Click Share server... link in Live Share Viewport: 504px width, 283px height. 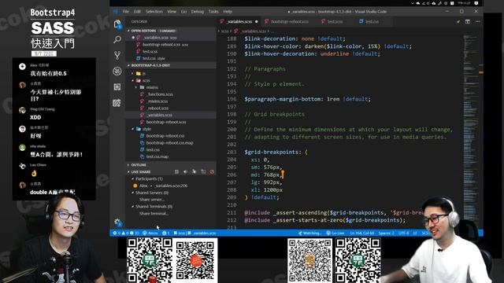pyautogui.click(x=152, y=200)
